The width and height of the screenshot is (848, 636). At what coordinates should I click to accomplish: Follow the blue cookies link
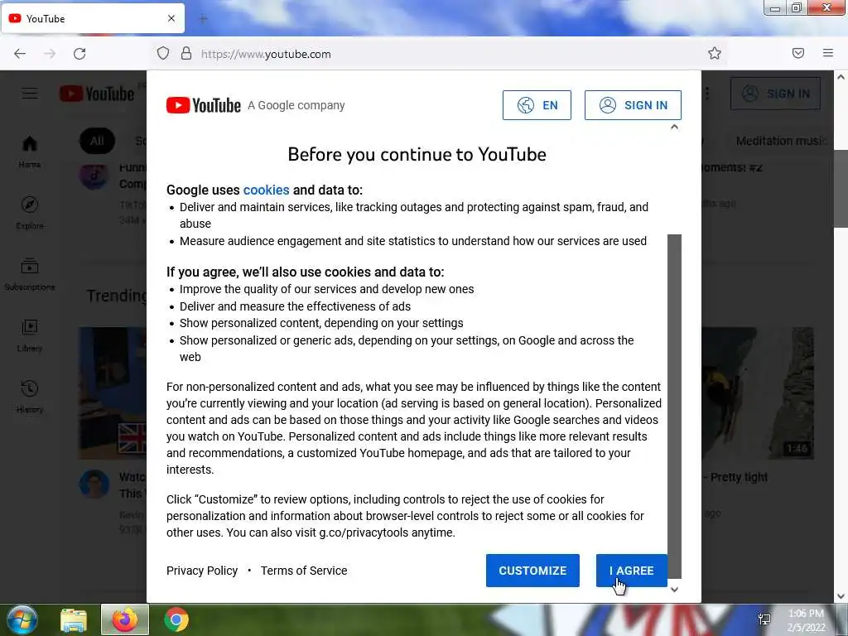click(266, 190)
